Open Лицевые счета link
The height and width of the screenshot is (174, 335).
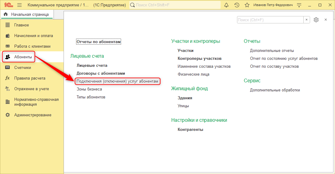point(92,66)
